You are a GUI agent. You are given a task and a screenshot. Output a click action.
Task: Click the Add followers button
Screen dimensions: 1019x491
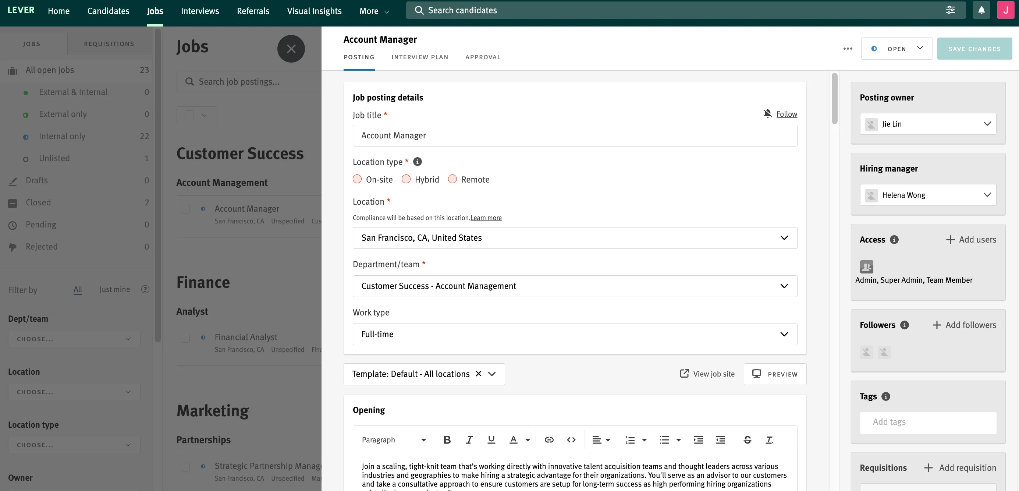pos(964,325)
